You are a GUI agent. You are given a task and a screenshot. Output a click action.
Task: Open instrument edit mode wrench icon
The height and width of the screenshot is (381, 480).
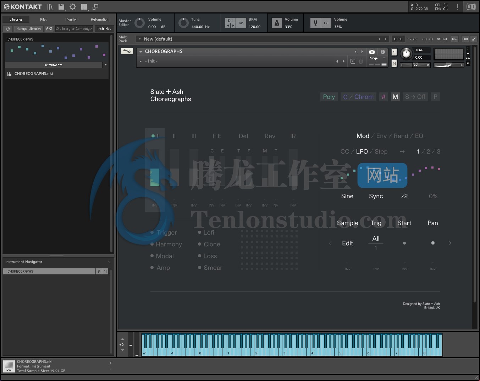[x=127, y=51]
